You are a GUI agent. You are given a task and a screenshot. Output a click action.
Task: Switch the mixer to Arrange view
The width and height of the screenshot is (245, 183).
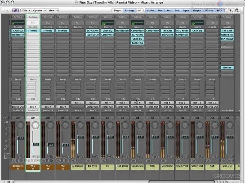click(129, 10)
